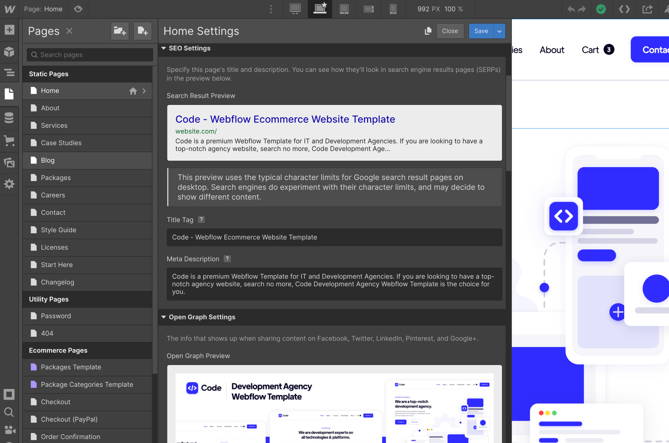Switch to mobile portrait breakpoint

point(393,9)
